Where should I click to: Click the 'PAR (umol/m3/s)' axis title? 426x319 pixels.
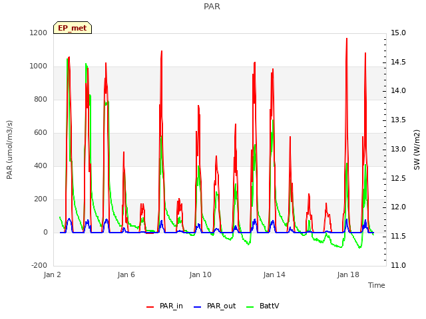tap(9, 150)
